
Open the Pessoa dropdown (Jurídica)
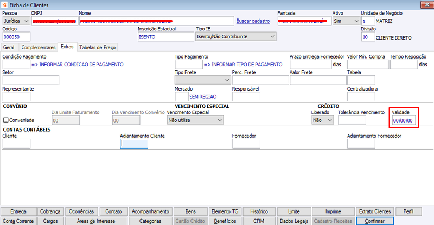16,21
